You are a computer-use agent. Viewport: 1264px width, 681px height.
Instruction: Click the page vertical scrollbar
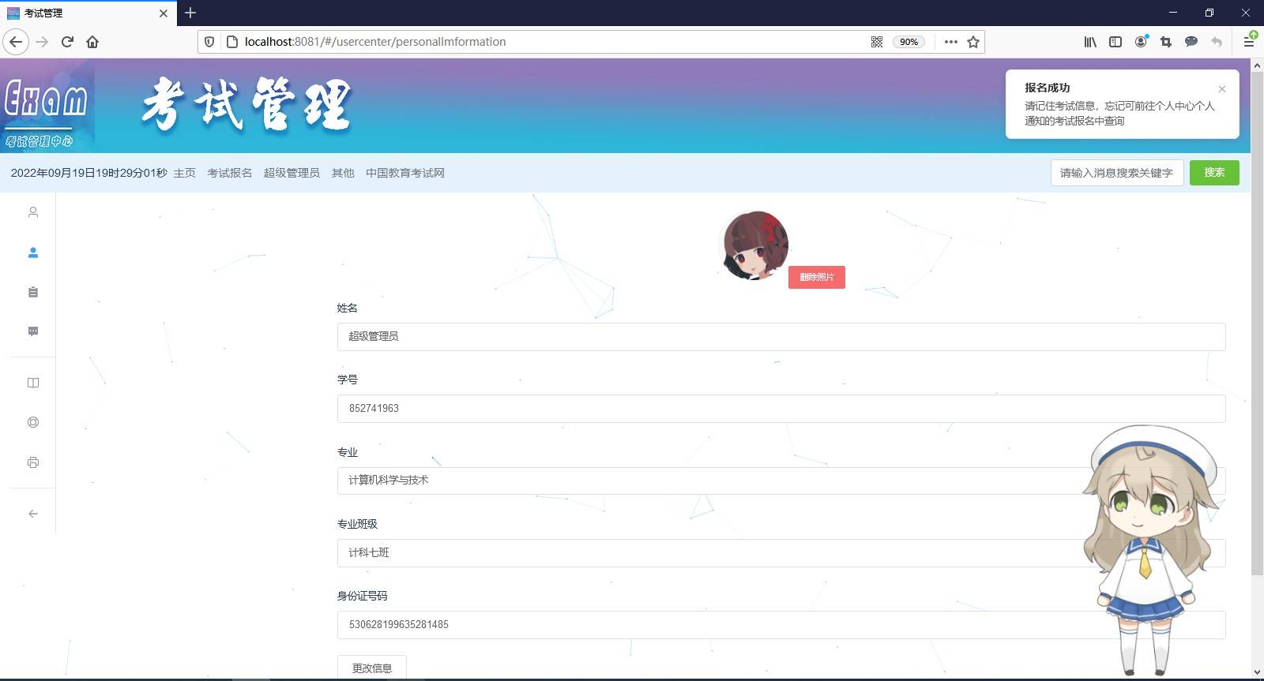1257,324
